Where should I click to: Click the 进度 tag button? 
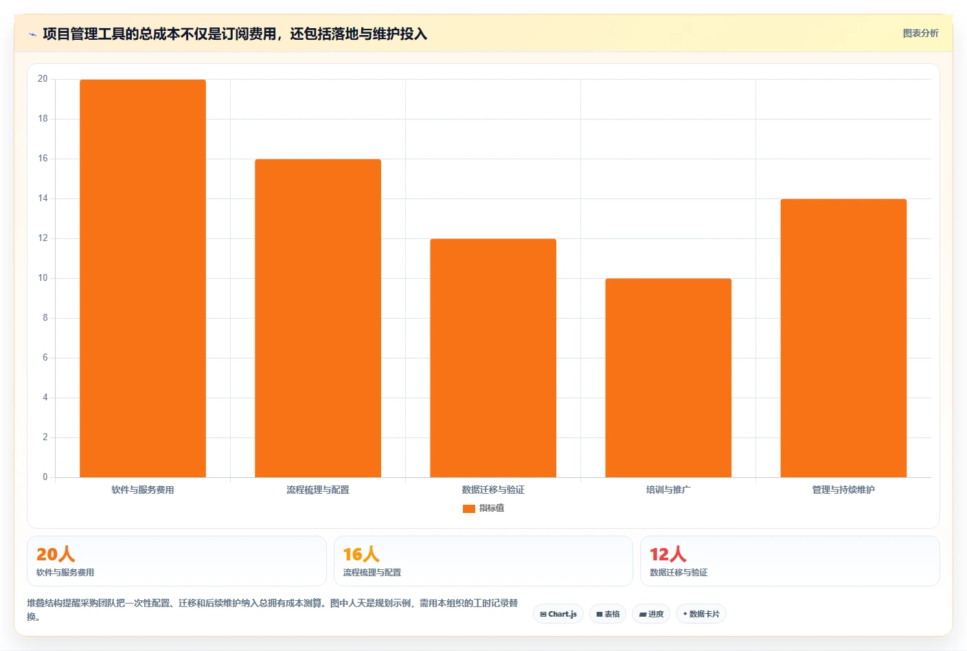[651, 614]
